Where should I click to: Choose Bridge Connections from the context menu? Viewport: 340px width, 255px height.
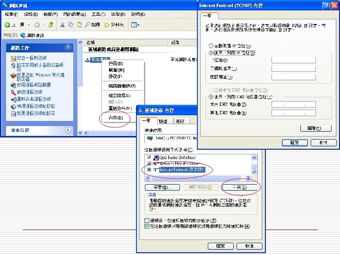point(122,86)
